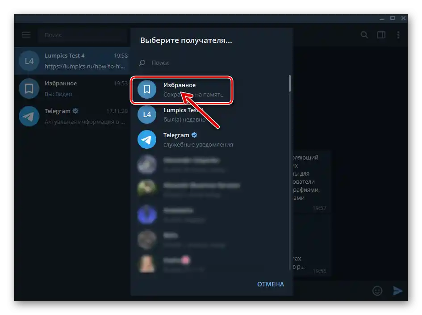Open the emoji picker near the message field

[x=377, y=290]
